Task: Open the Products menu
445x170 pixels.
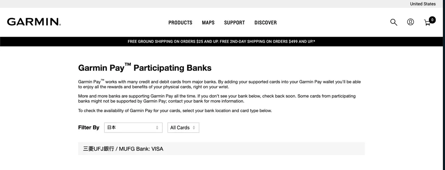Action: coord(180,23)
